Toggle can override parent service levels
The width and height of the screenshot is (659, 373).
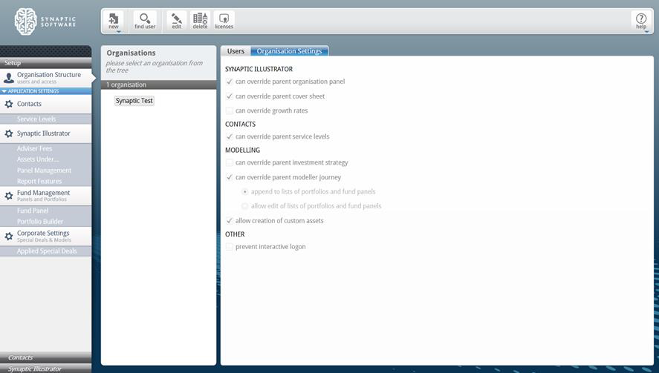[230, 136]
